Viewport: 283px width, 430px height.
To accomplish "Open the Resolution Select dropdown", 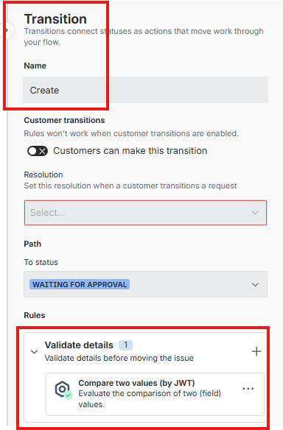I will (145, 213).
